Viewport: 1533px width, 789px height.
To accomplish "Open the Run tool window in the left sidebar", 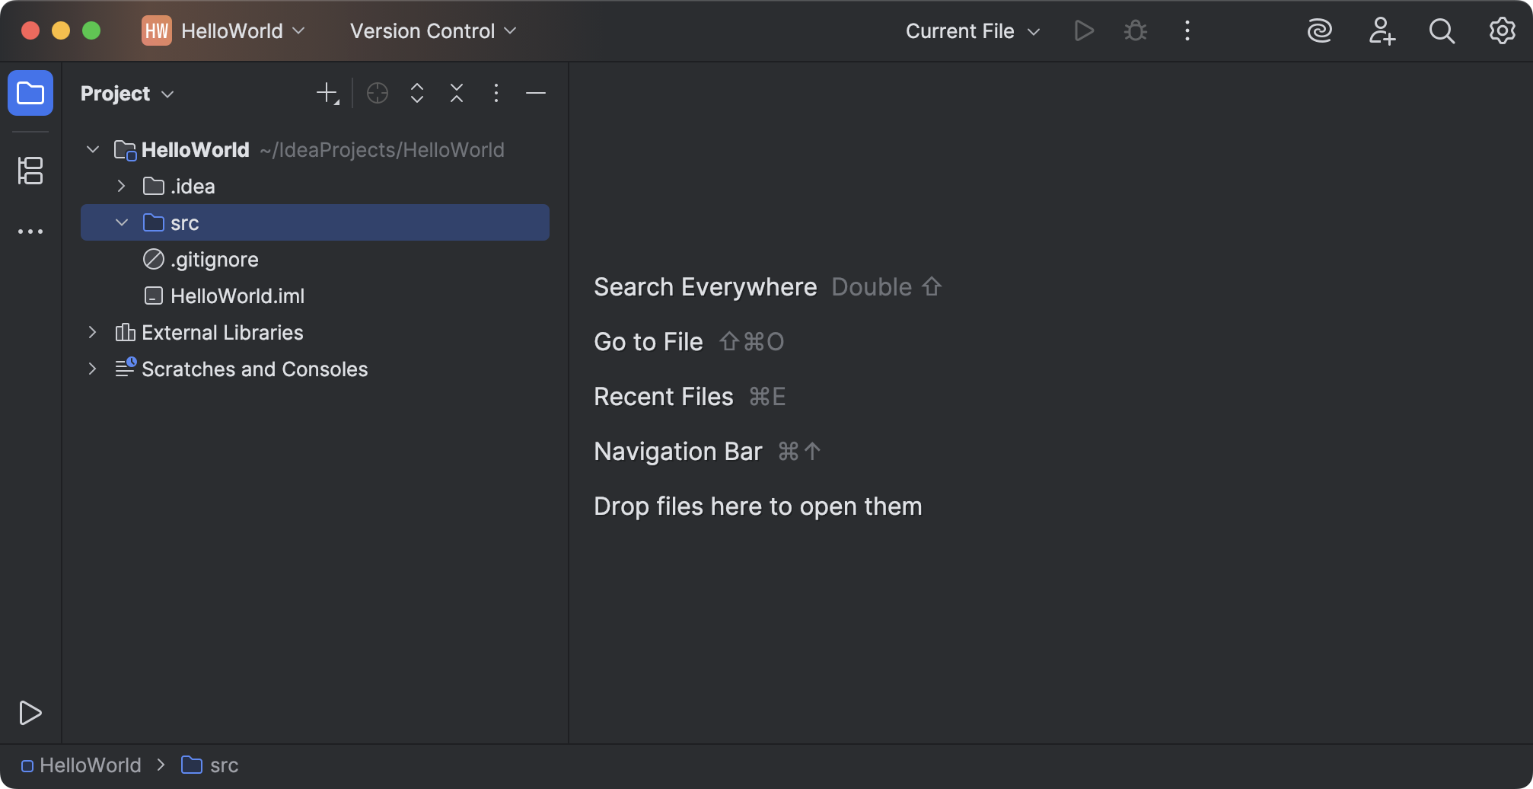I will pos(30,713).
